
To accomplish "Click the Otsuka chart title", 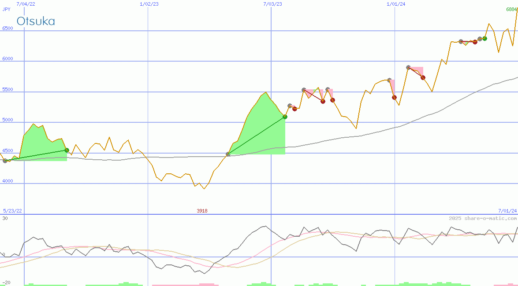I will 36,21.
